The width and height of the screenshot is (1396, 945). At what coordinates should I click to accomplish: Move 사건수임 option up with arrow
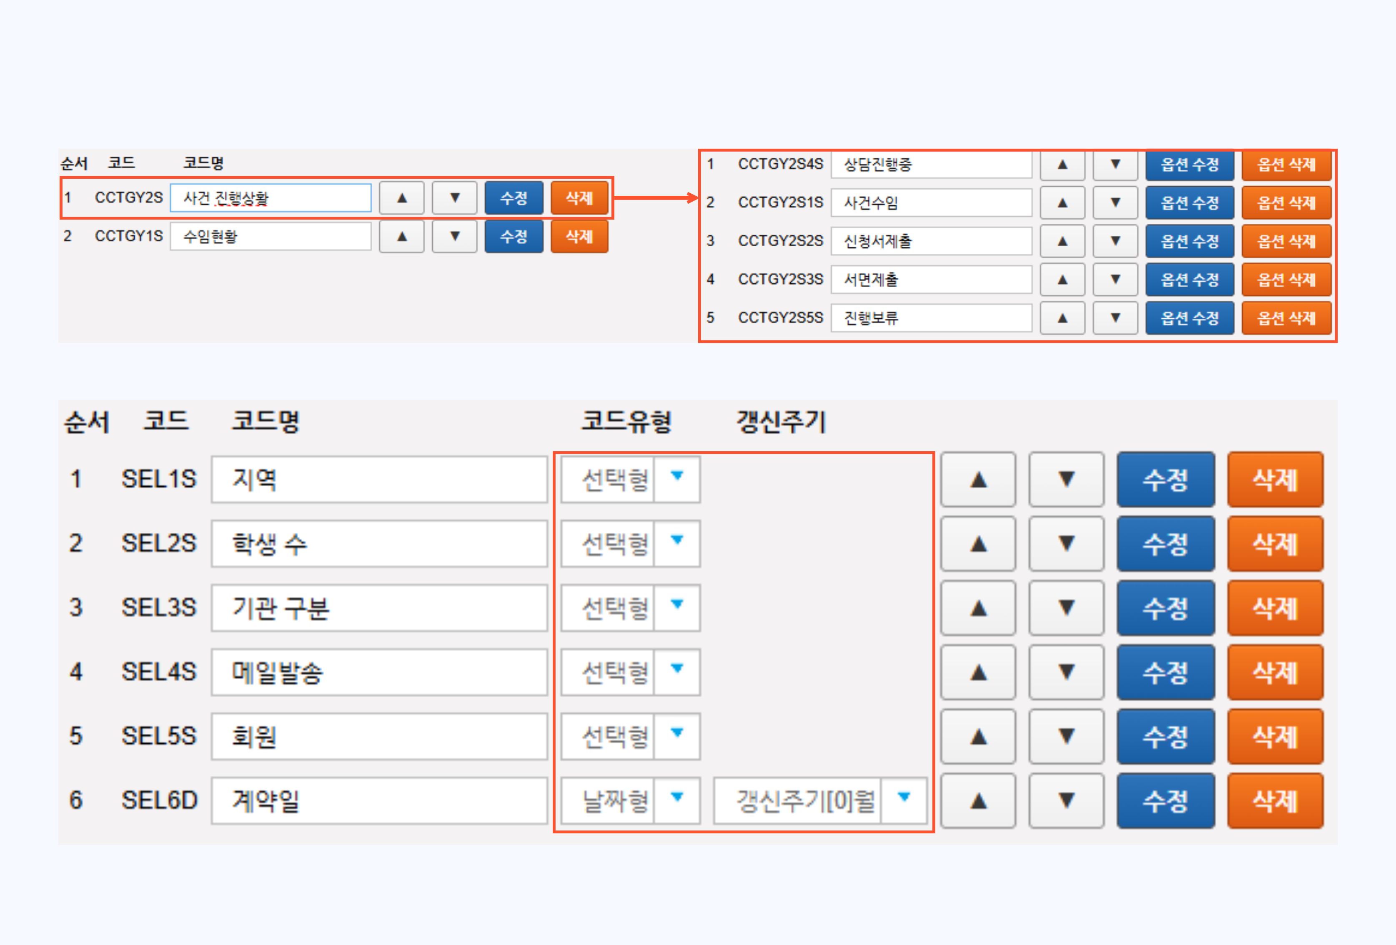coord(1062,203)
